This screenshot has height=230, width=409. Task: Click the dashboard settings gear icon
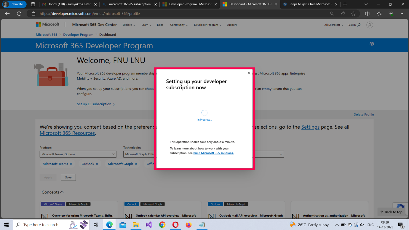[x=372, y=44]
